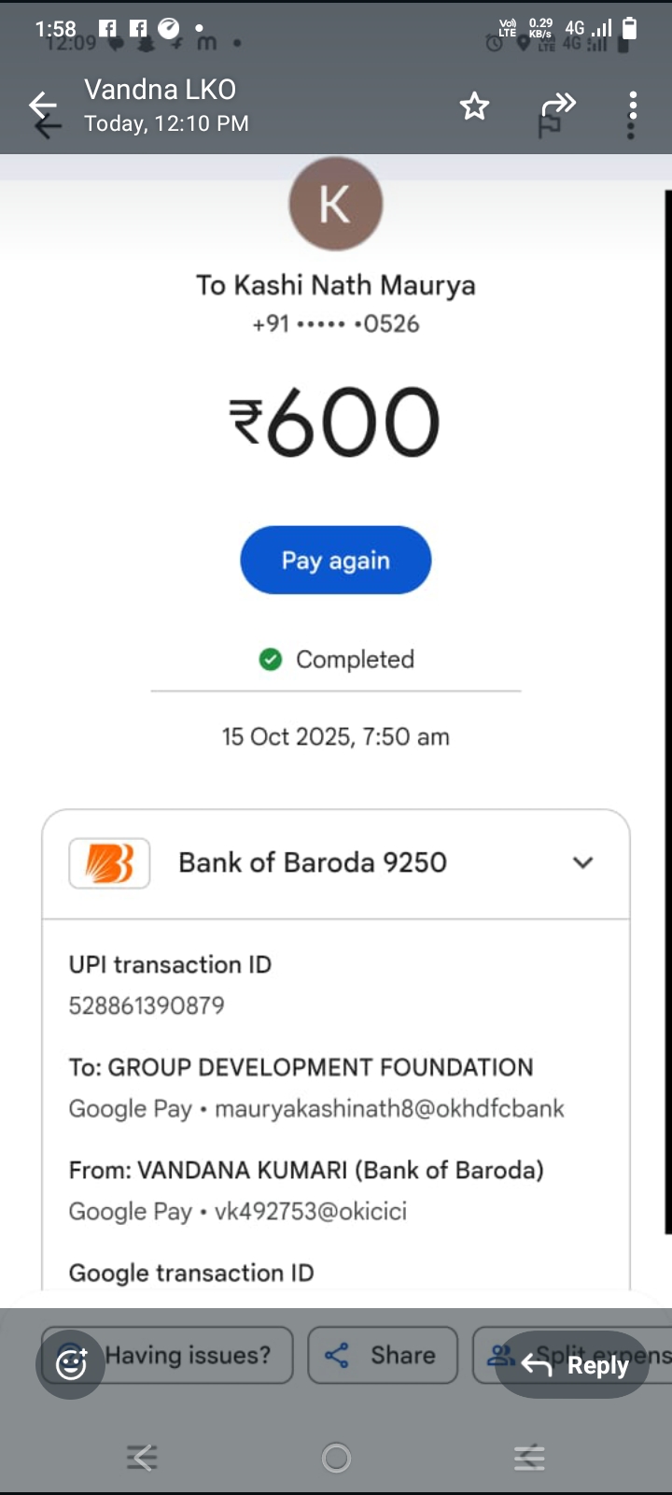Image resolution: width=672 pixels, height=1495 pixels.
Task: Tap the Vandna LKO sender name
Action: point(161,90)
